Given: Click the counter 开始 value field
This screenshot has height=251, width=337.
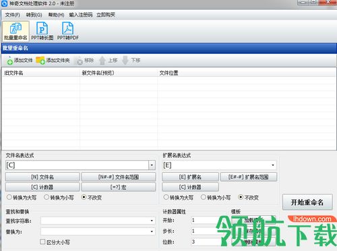Looking at the screenshot, I should point(204,220).
